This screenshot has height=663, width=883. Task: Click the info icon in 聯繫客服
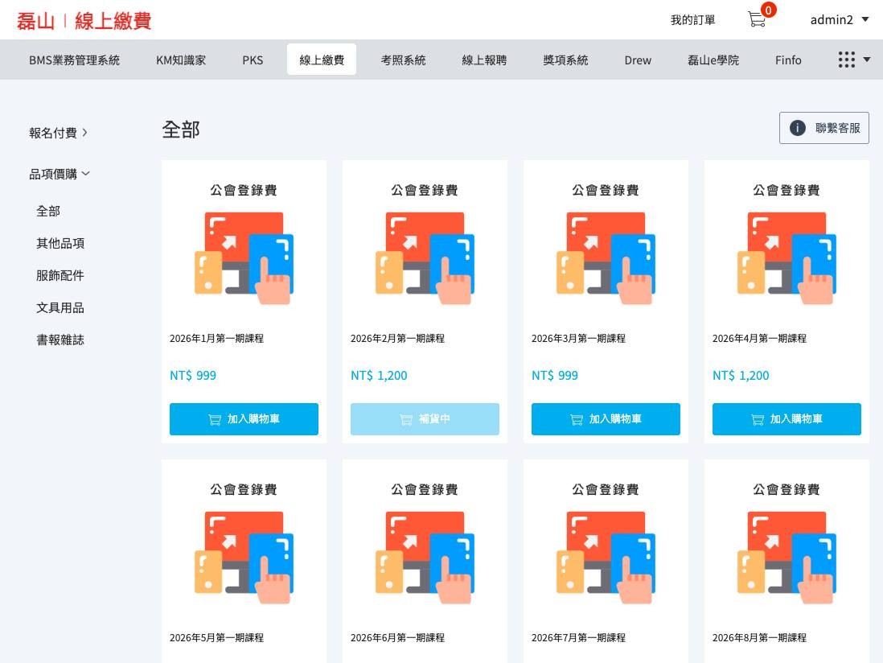click(797, 128)
